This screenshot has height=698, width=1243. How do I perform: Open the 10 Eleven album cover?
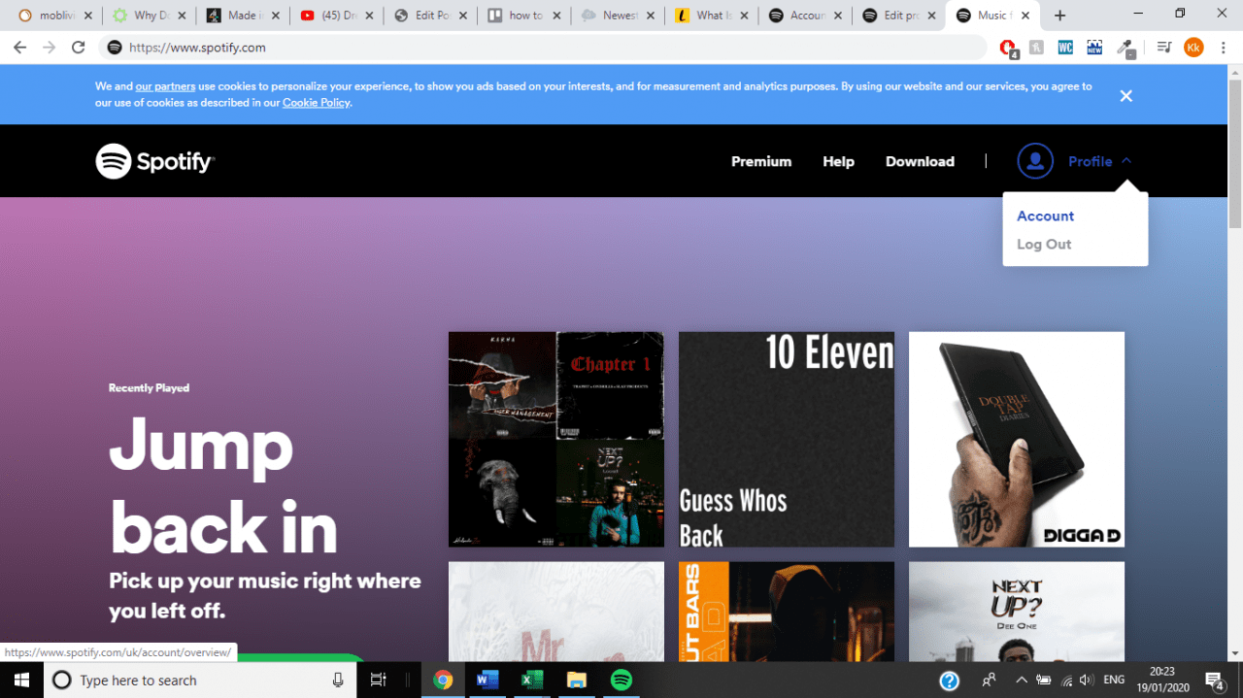click(787, 439)
